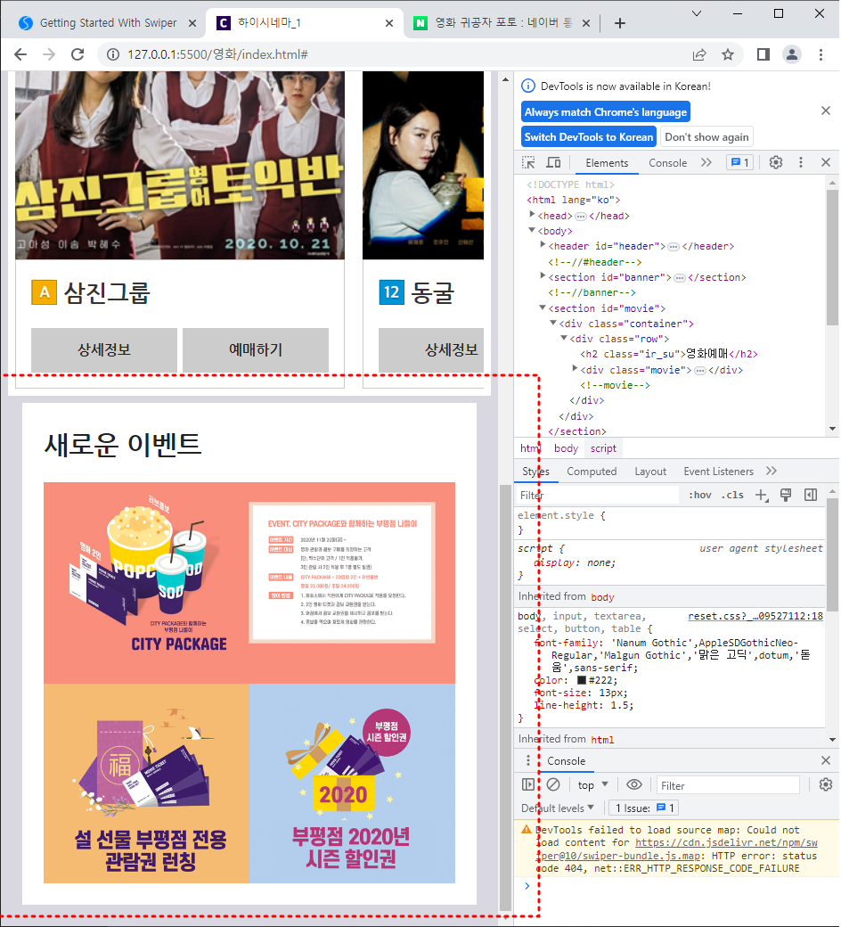Click the script breadcrumb
Screen dimensions: 841x927
[603, 448]
